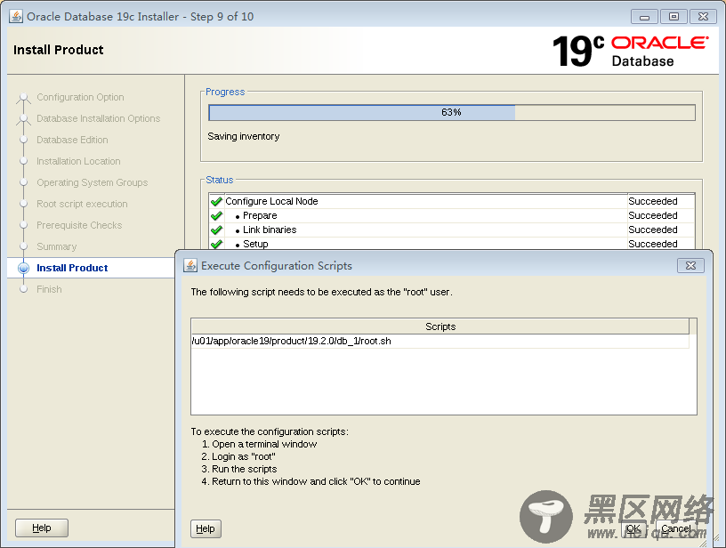Viewport: 726px width, 548px height.
Task: Click OK to continue after running scripts
Action: (x=633, y=528)
